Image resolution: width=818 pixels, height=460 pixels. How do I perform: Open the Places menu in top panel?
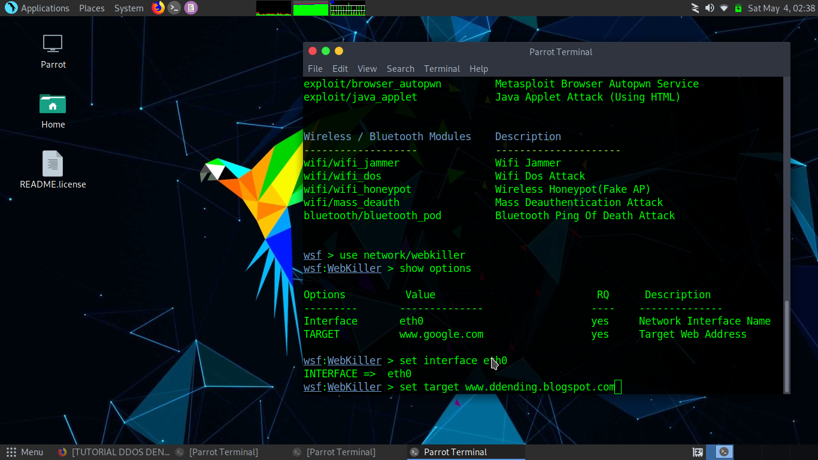click(92, 8)
